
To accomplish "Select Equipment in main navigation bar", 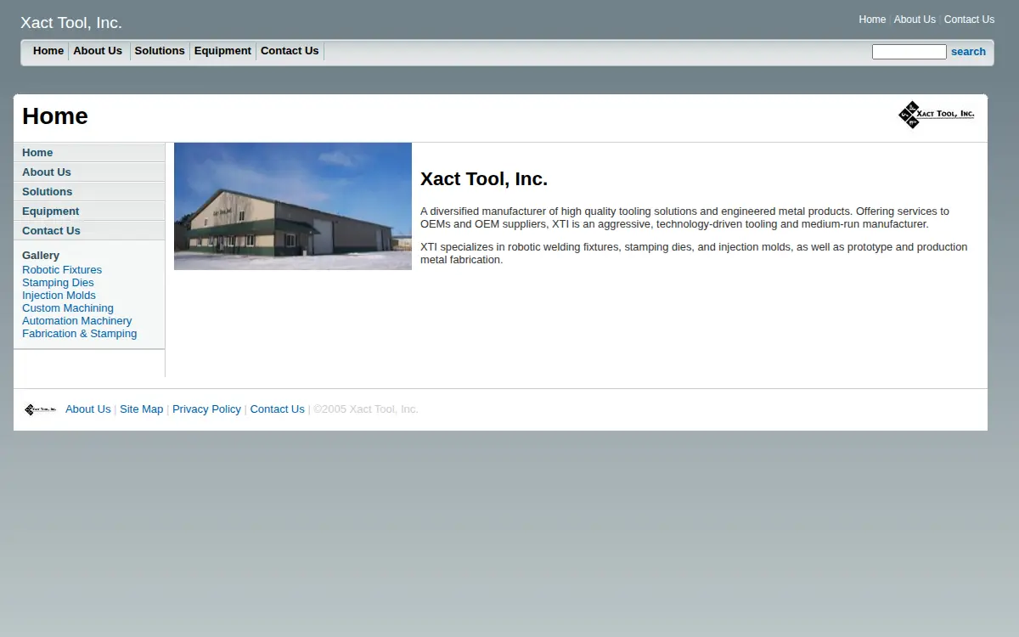I will [222, 51].
